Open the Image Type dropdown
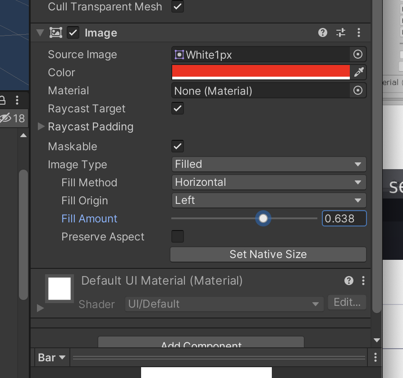Image resolution: width=403 pixels, height=378 pixels. 268,164
